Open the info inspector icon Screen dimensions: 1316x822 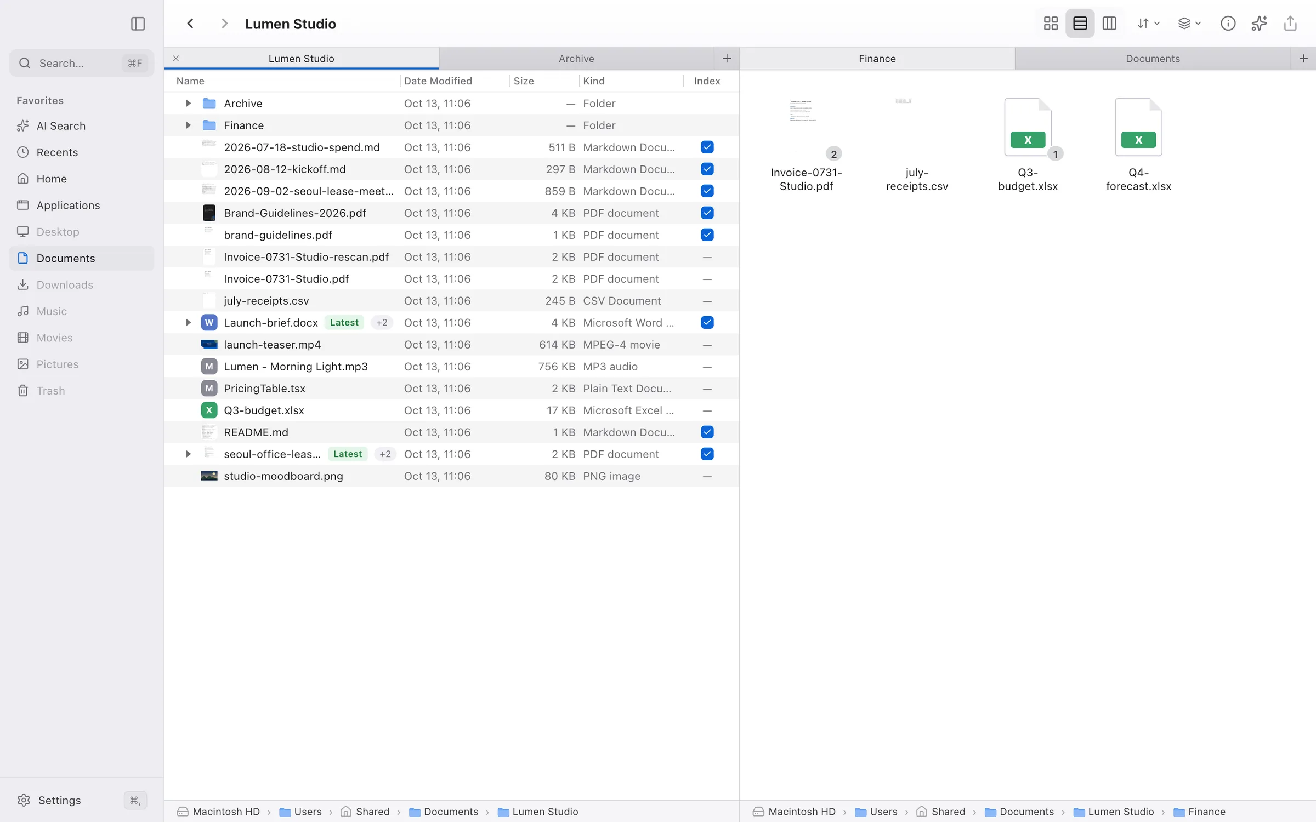[x=1228, y=24]
